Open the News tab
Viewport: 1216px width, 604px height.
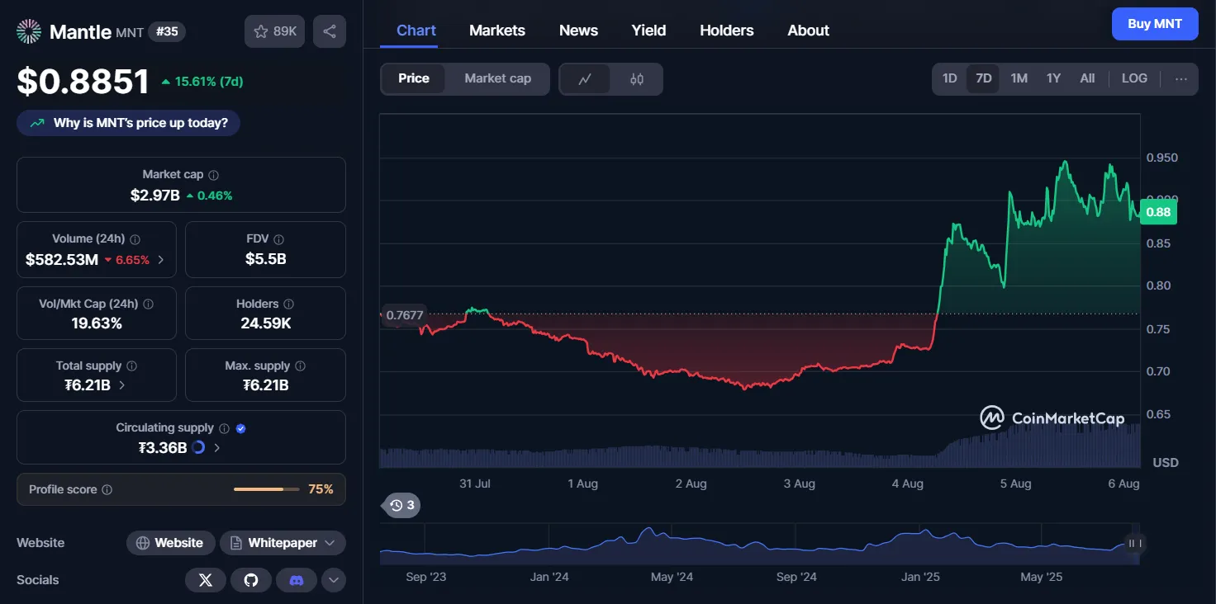tap(578, 31)
